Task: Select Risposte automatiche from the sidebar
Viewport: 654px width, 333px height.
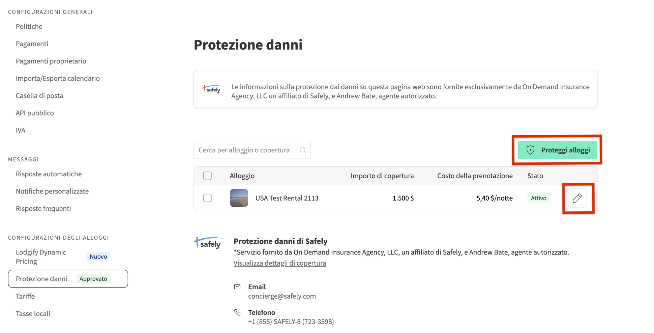Action: (49, 174)
